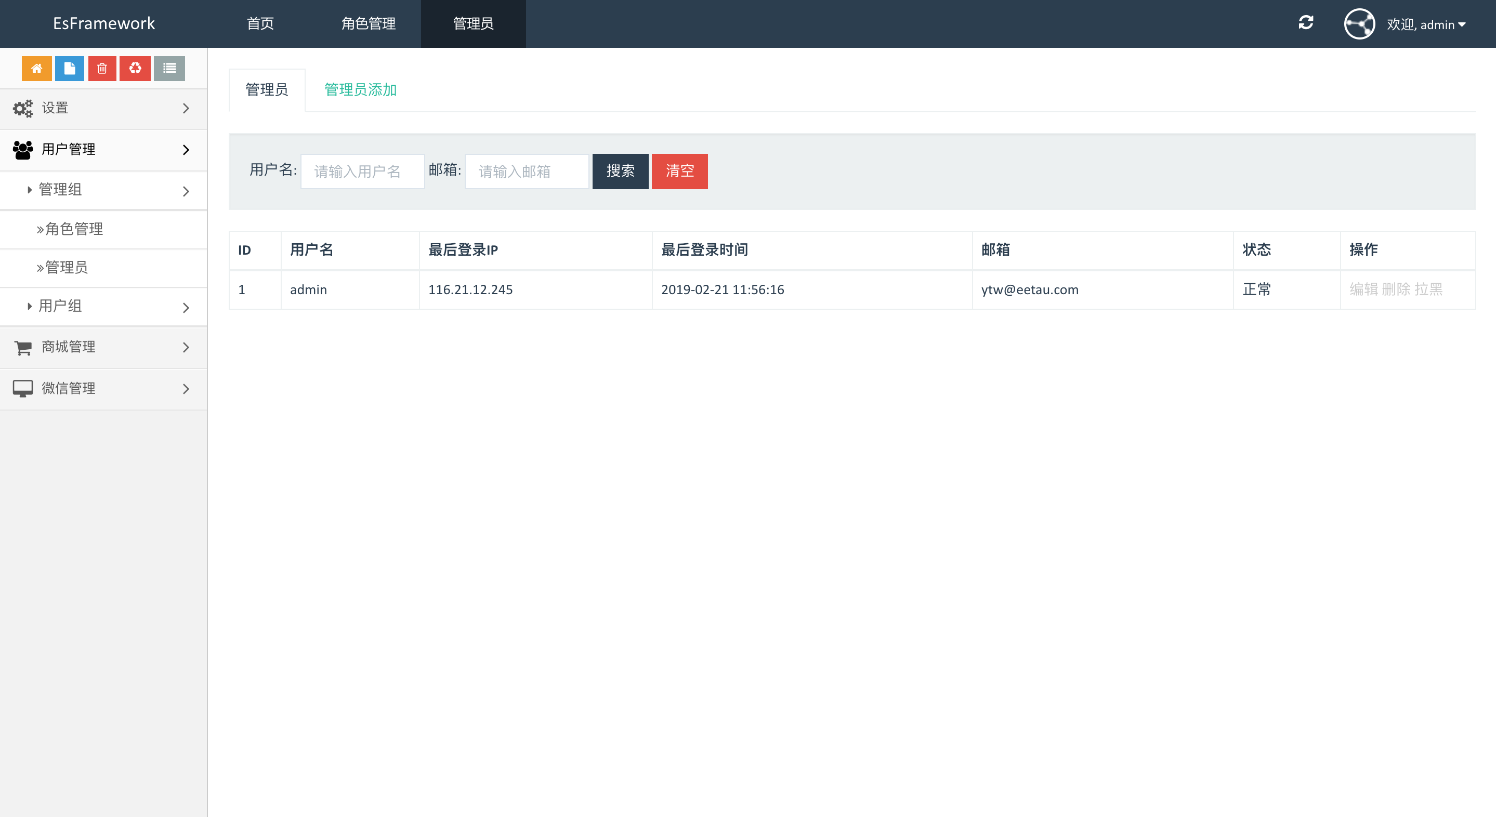Screen dimensions: 1496x817
Task: Click the 搜索 button
Action: click(x=620, y=172)
